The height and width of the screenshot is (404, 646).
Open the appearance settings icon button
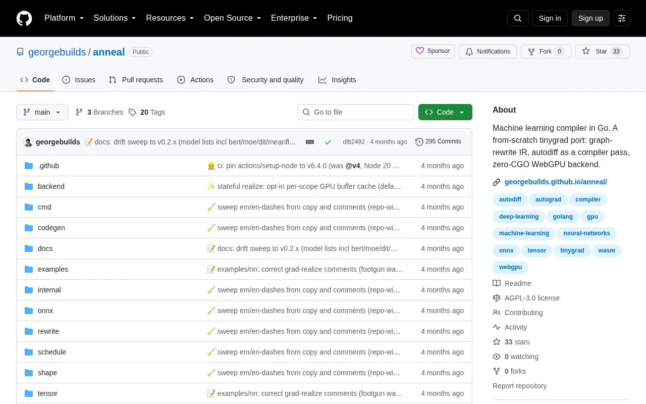click(x=622, y=18)
